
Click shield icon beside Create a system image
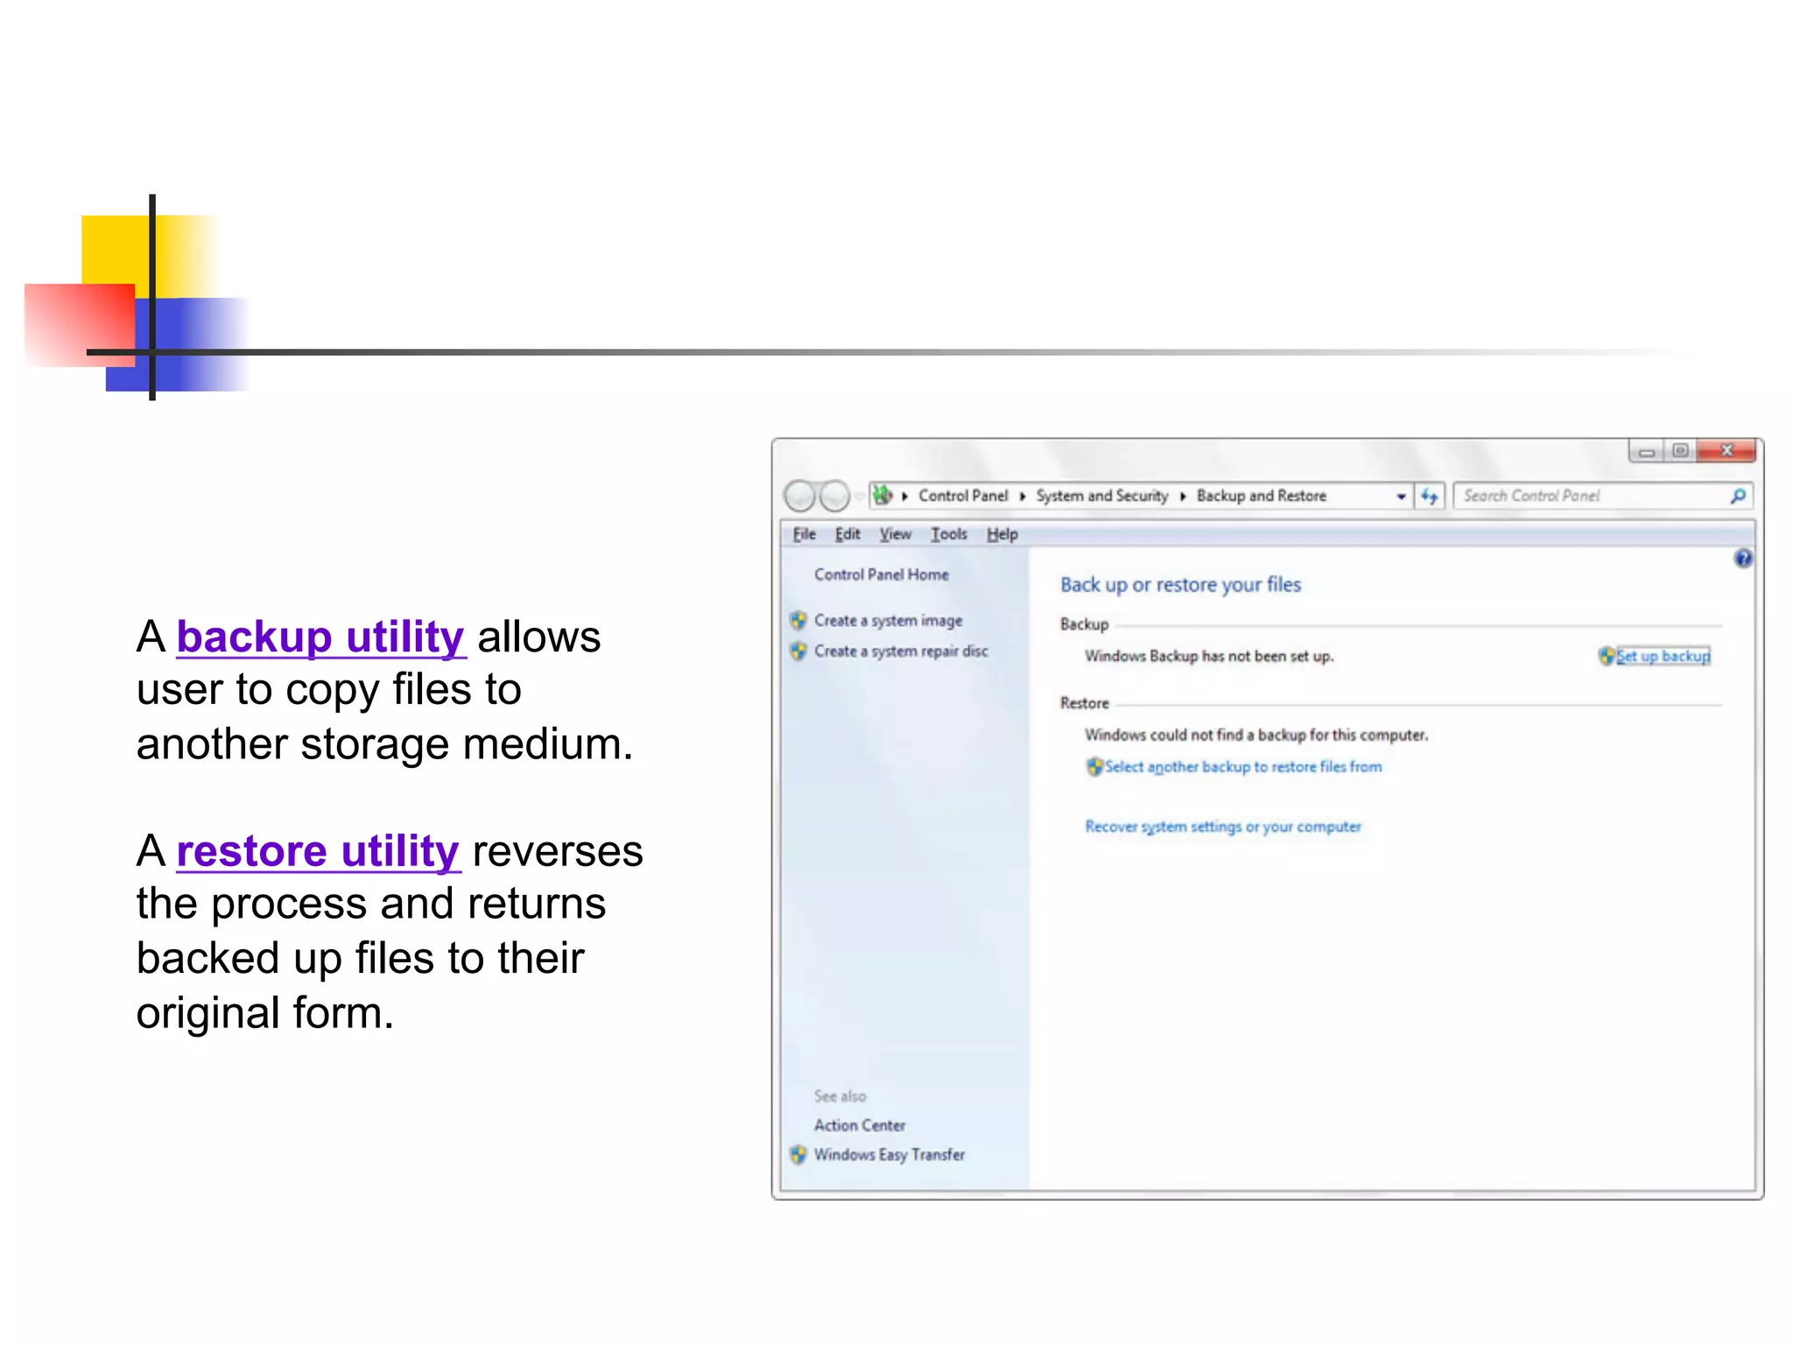tap(798, 621)
